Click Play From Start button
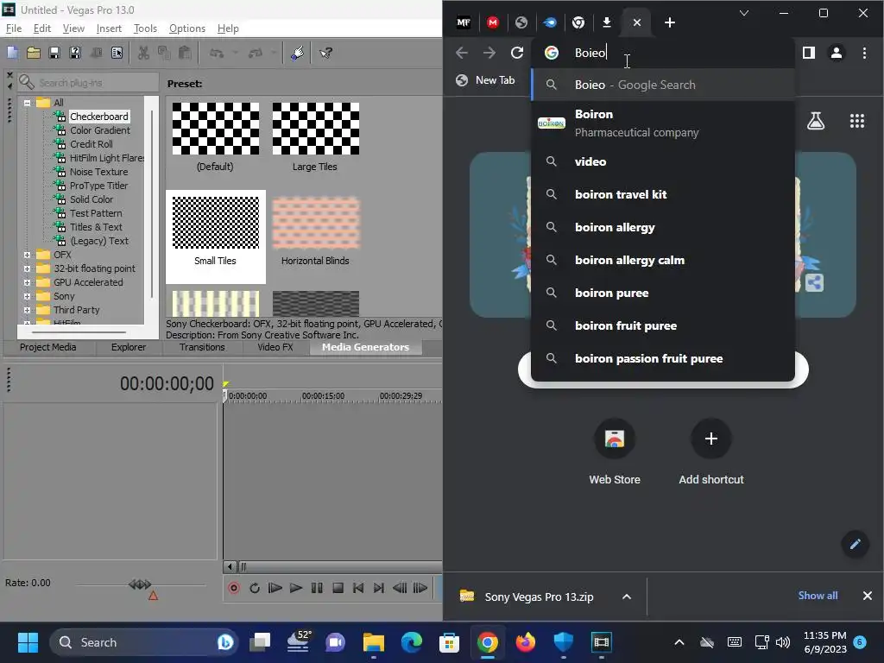This screenshot has height=663, width=884. [275, 588]
